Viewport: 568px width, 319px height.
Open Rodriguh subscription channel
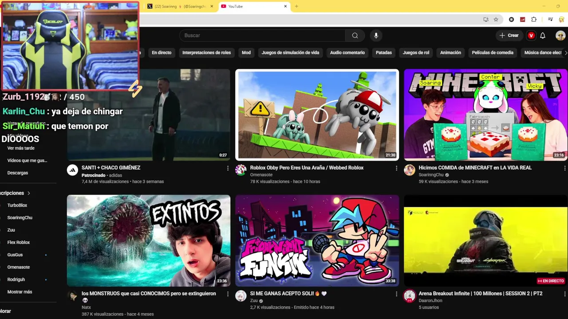pyautogui.click(x=16, y=280)
